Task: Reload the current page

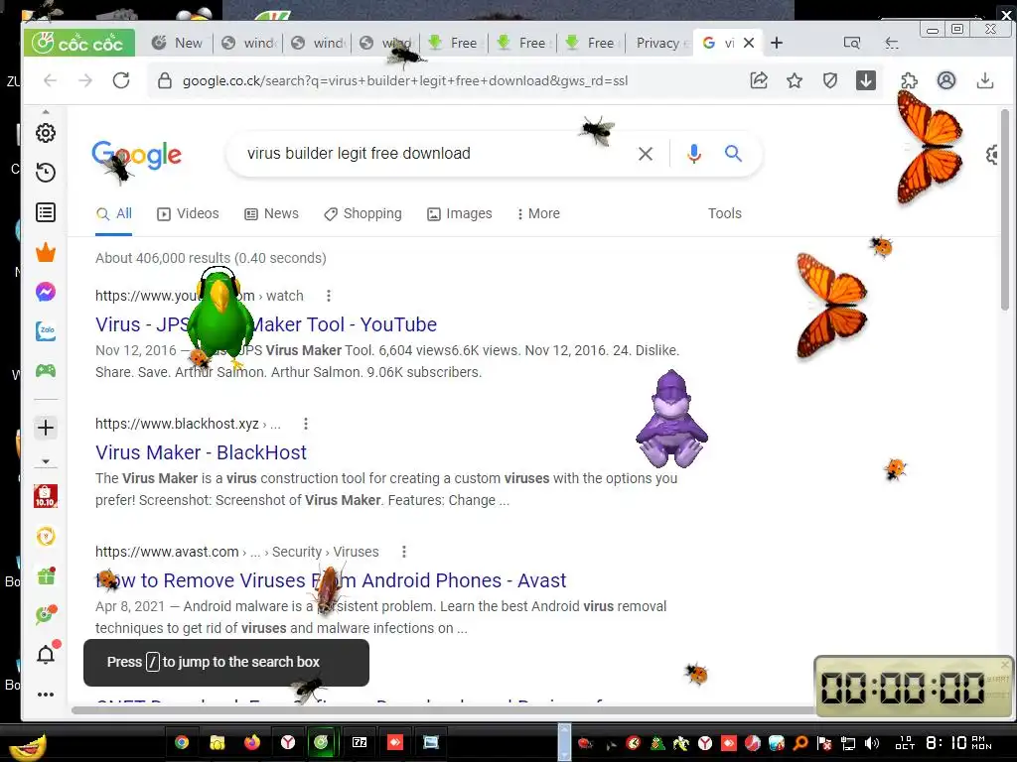Action: pos(121,80)
